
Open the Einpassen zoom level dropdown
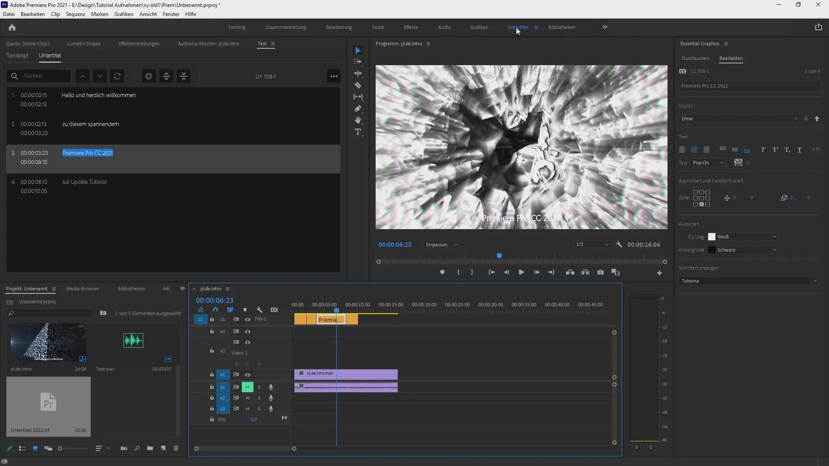click(441, 245)
